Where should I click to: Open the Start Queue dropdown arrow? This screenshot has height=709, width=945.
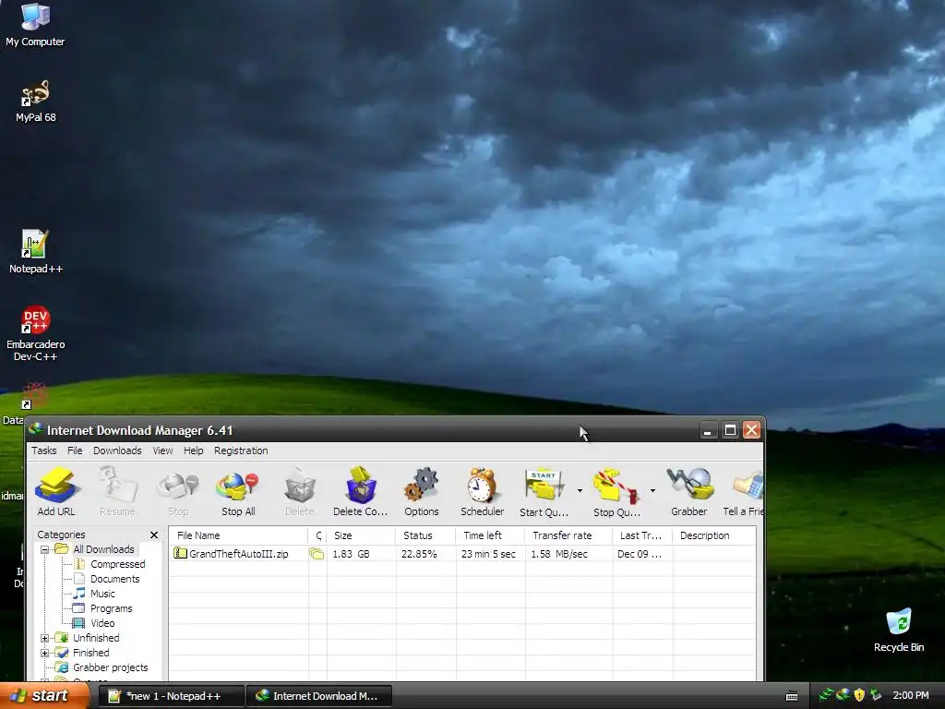[x=580, y=491]
